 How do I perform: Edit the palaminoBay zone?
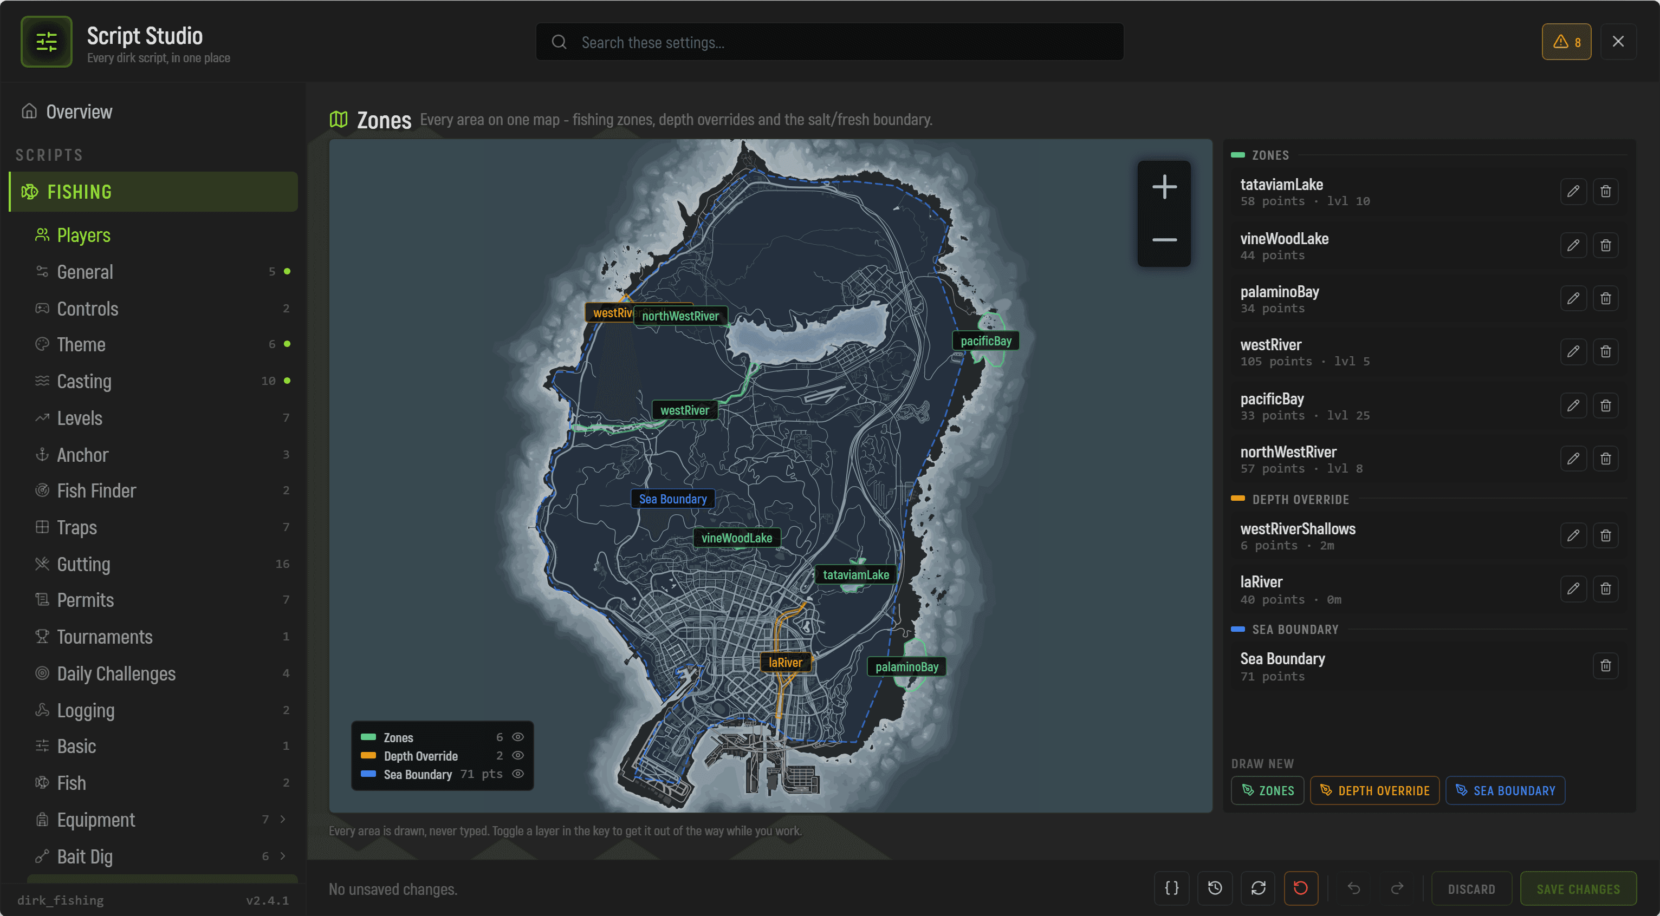[x=1573, y=299]
